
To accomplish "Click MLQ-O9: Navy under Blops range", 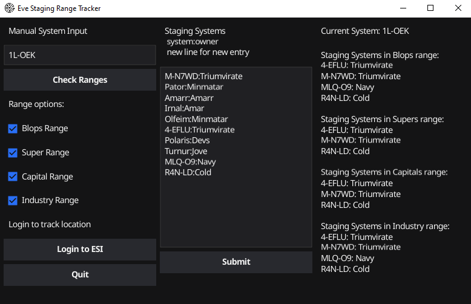I will pyautogui.click(x=347, y=87).
